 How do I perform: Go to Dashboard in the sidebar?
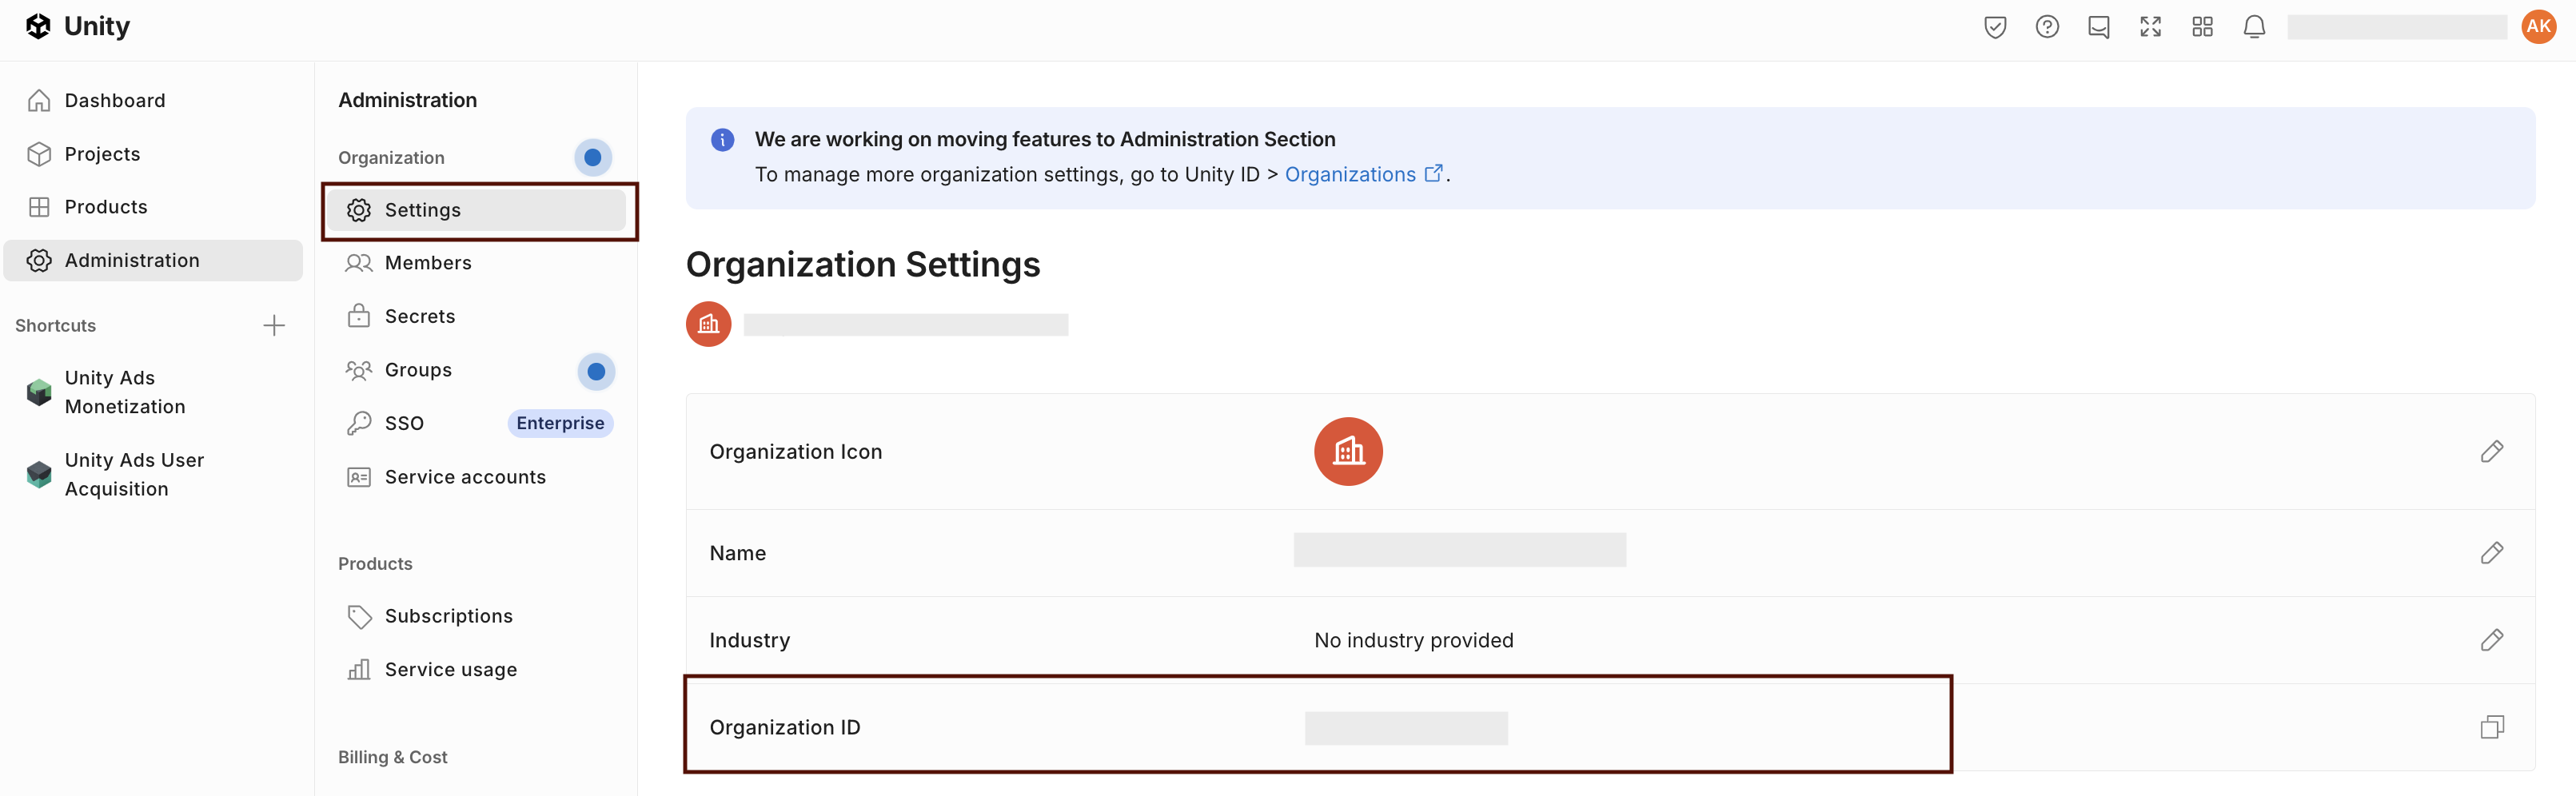pos(115,101)
